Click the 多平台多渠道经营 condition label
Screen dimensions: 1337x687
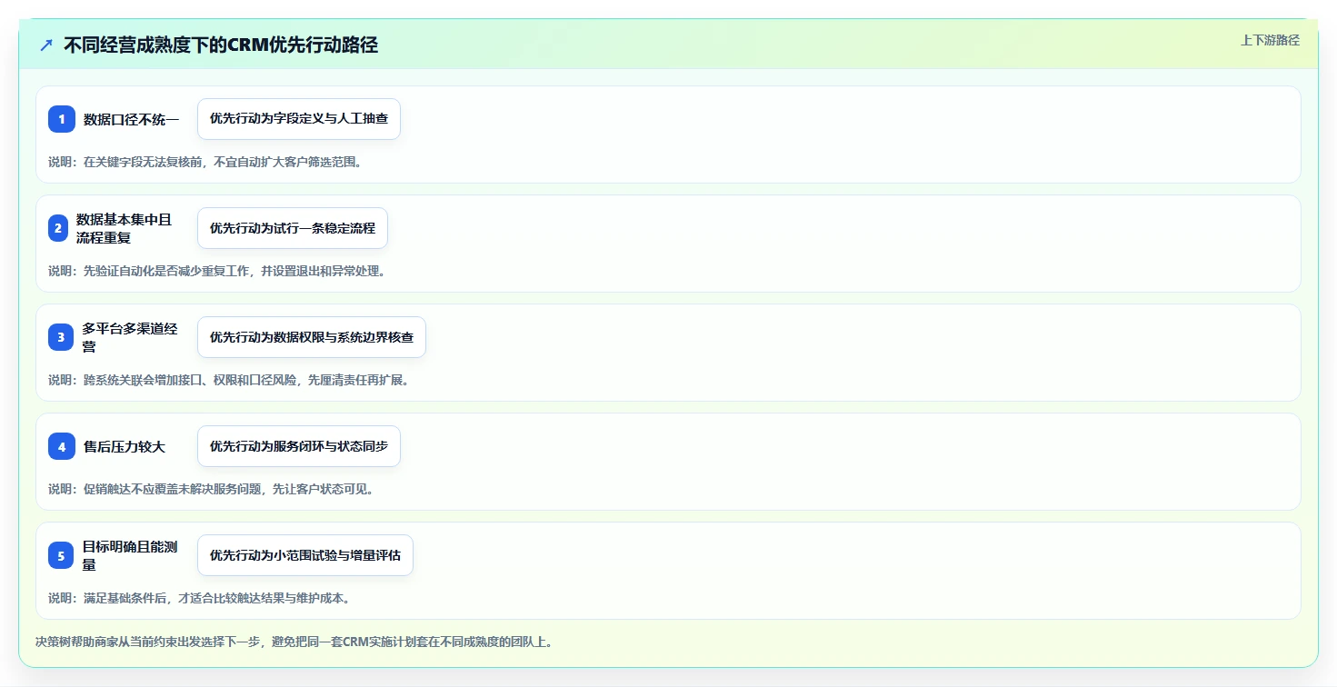[x=130, y=337]
